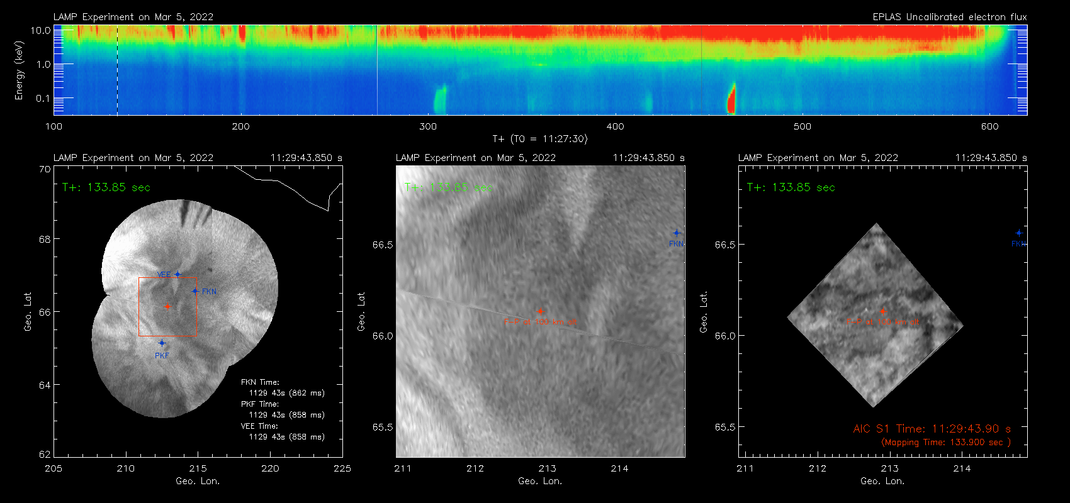Viewport: 1070px width, 503px height.
Task: Click the '11:29:43.850 s' timestamp above the right panel
Action: coord(991,158)
